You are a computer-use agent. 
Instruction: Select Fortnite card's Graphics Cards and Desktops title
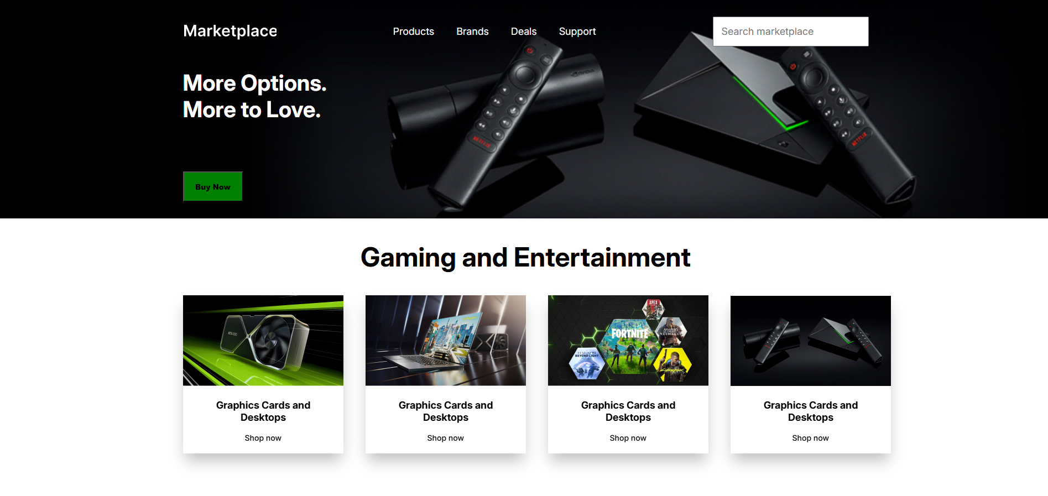click(x=628, y=411)
